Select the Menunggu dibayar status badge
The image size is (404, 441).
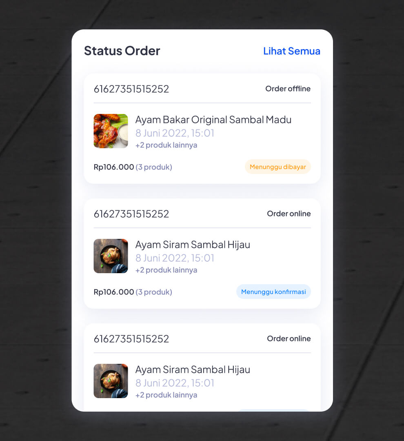coord(278,167)
